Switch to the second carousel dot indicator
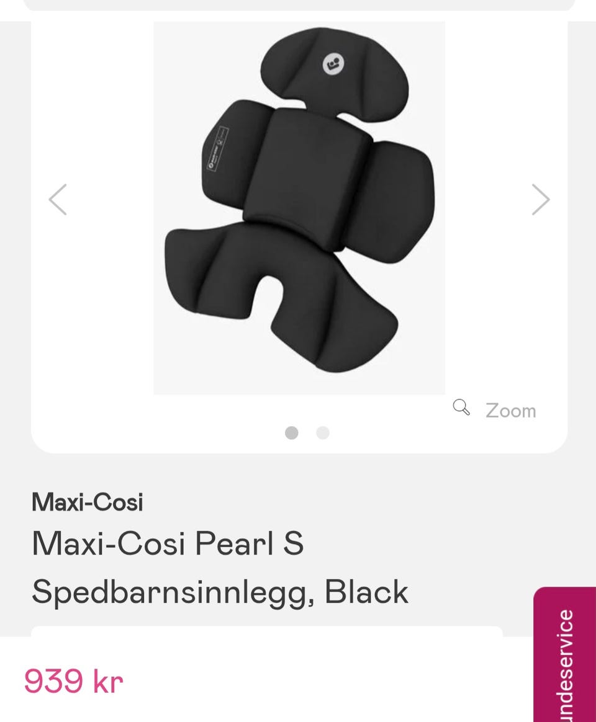This screenshot has height=722, width=596. coord(323,433)
